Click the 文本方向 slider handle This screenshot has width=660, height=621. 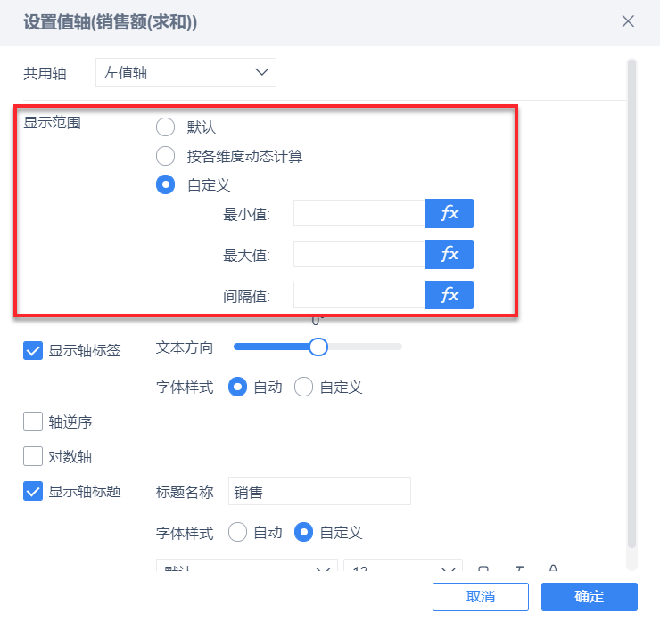[x=318, y=347]
